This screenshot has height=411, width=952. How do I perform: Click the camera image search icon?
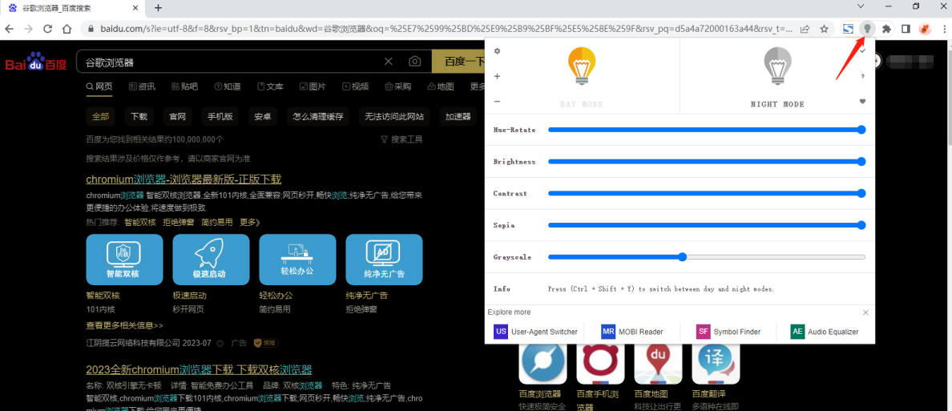click(x=414, y=62)
